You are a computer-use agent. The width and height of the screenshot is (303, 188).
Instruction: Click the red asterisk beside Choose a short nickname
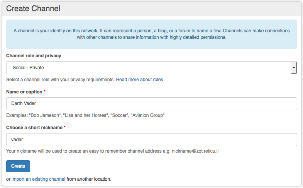coord(64,128)
